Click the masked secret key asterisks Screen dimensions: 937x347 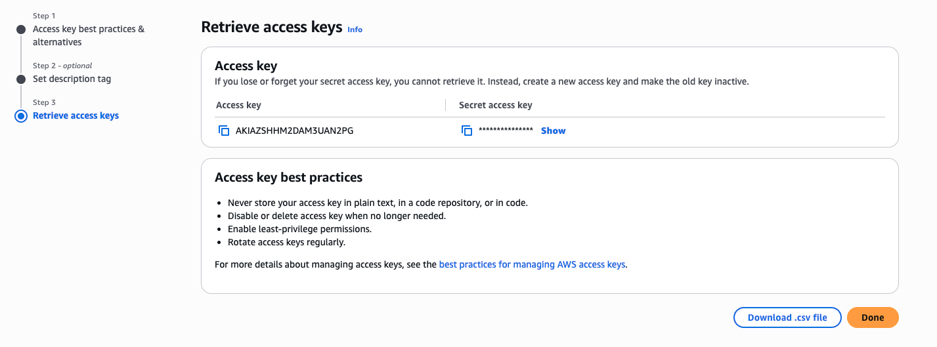coord(506,131)
